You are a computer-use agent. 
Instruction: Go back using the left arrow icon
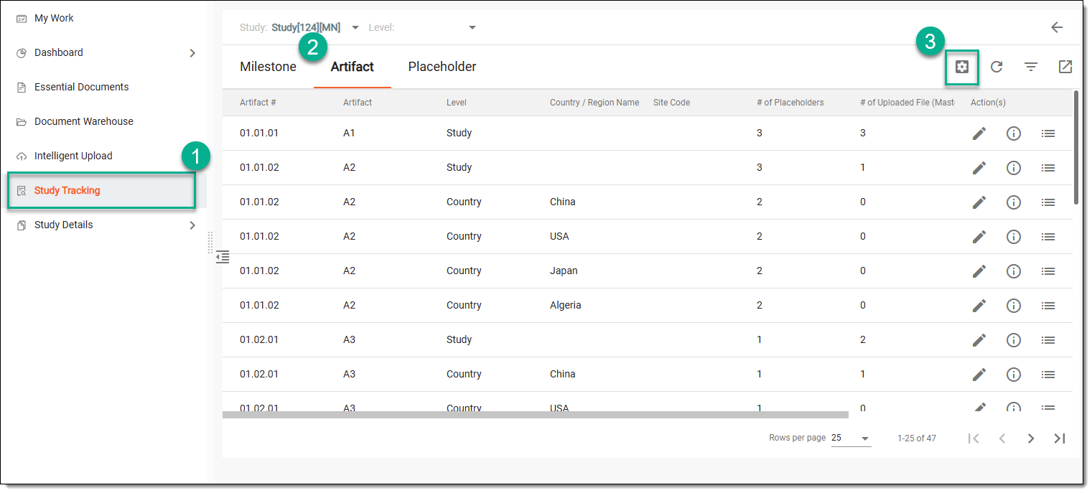click(1057, 27)
